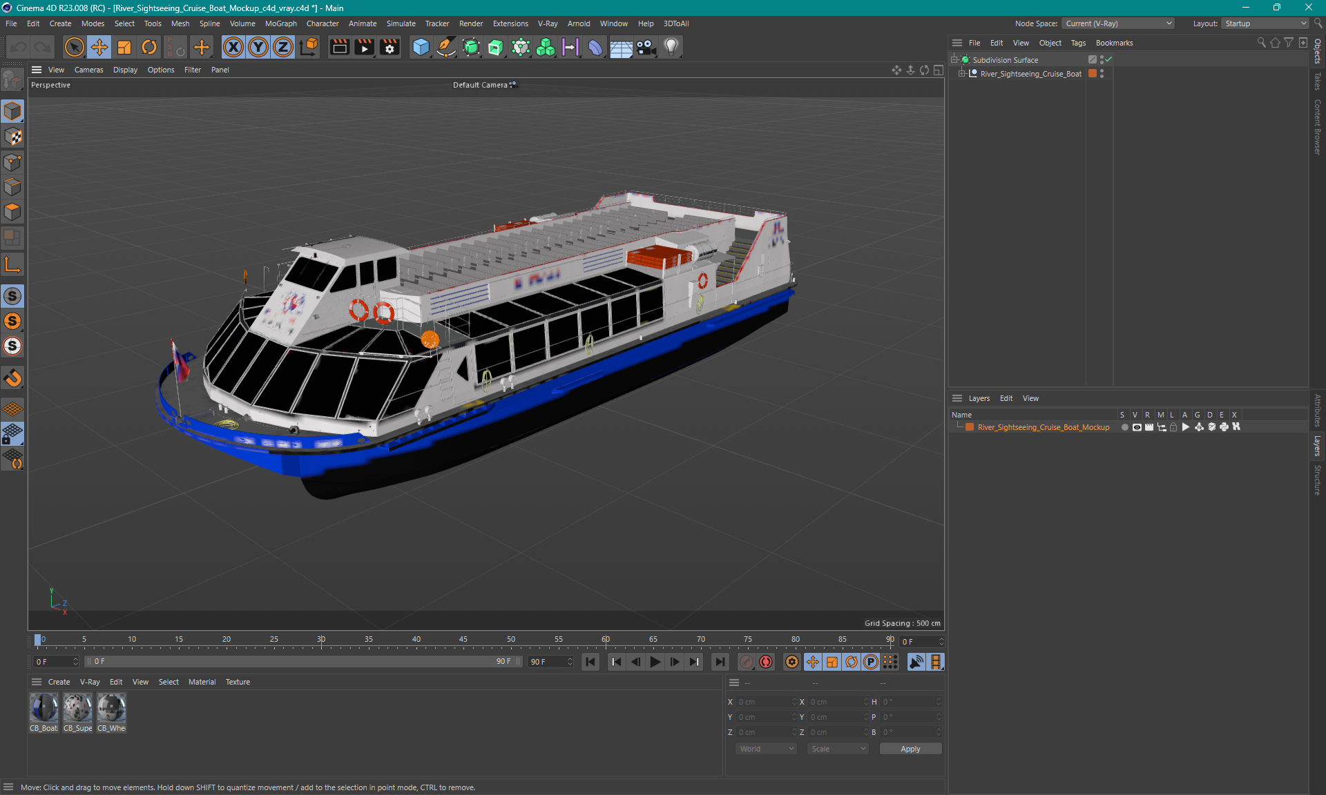Toggle layer lock for River_Sightseeing_Cruise_Boat_Mockup
This screenshot has height=795, width=1326.
tap(1173, 427)
